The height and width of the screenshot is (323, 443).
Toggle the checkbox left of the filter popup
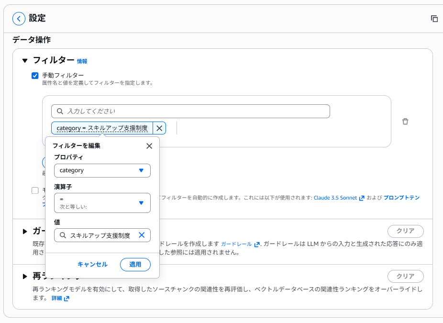tap(34, 190)
